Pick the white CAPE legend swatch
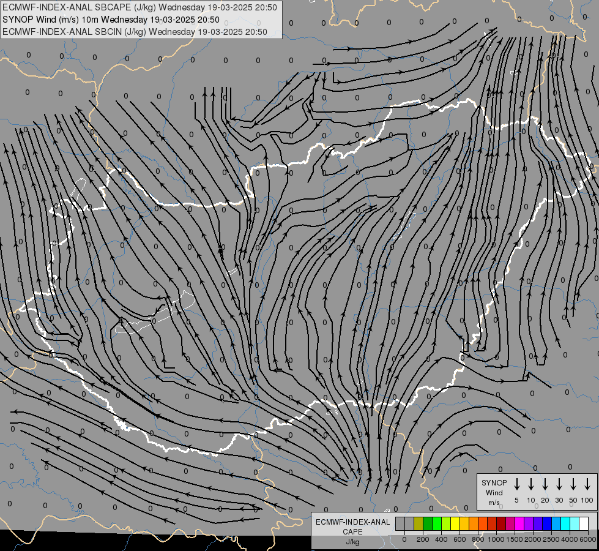The width and height of the screenshot is (599, 551). 584,523
